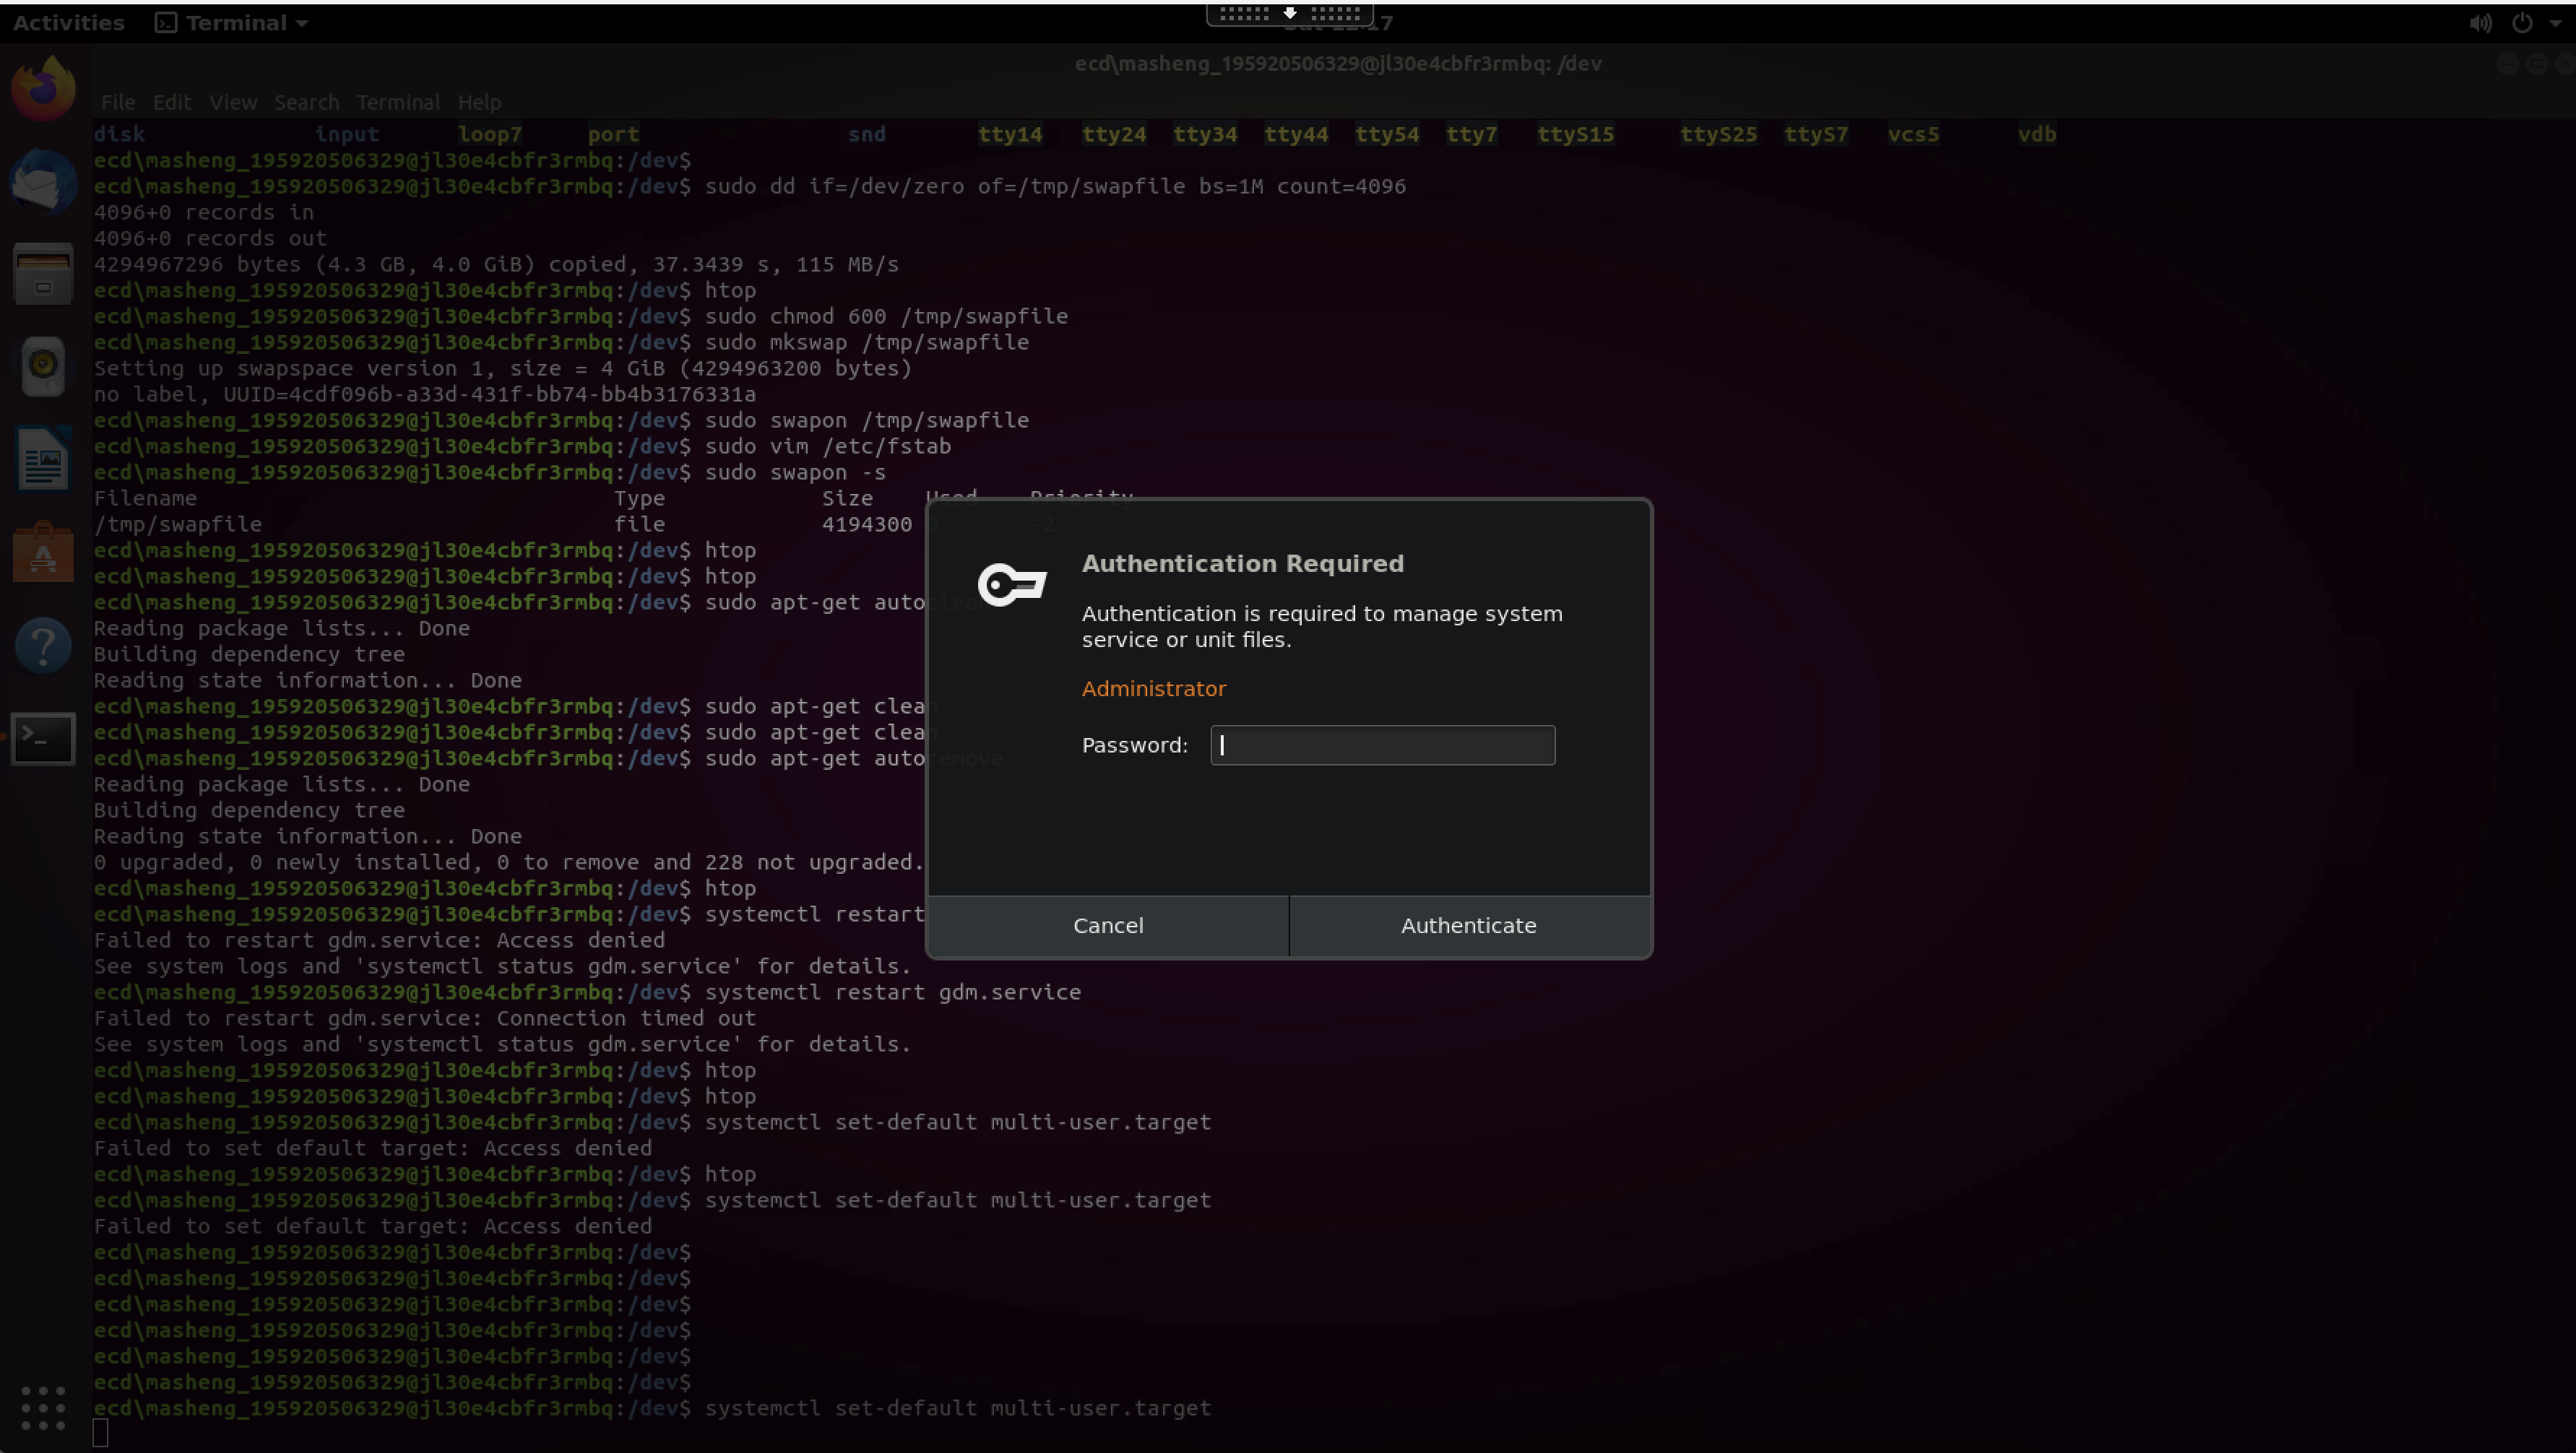
Task: Click 'loop7' in the device listing
Action: (x=490, y=134)
